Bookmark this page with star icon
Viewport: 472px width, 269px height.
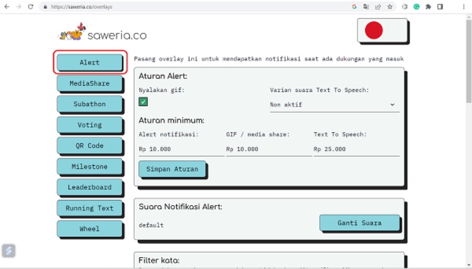click(x=390, y=7)
